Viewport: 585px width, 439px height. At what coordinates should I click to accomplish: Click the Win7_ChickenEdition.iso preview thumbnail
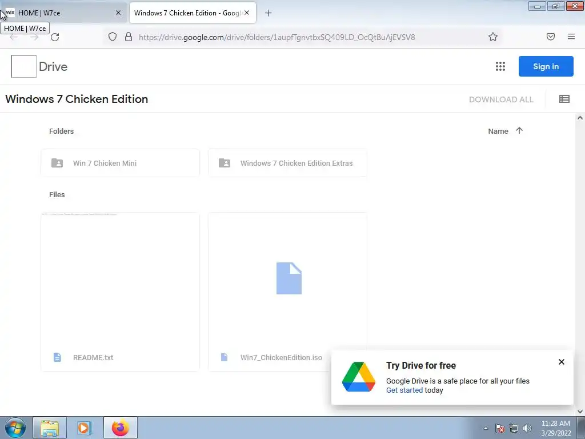[x=287, y=278]
